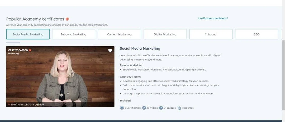
Task: Click the 'Includes:' label
Action: [x=125, y=100]
